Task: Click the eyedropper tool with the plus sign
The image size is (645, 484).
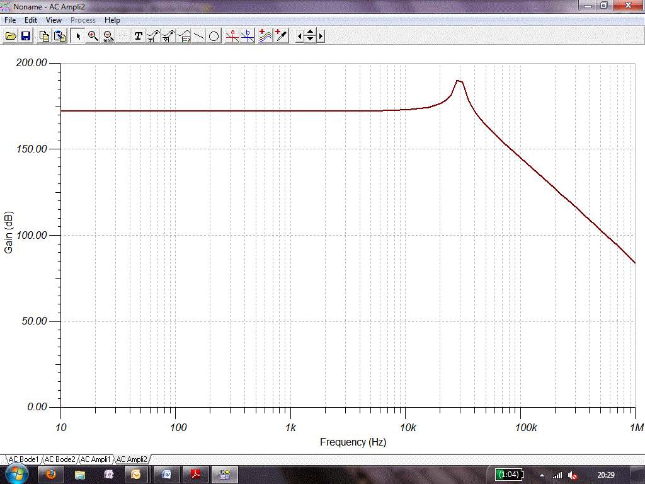Action: [282, 36]
